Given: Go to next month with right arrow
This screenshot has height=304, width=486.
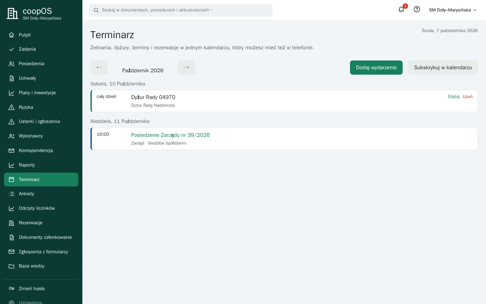Looking at the screenshot, I should [x=186, y=67].
